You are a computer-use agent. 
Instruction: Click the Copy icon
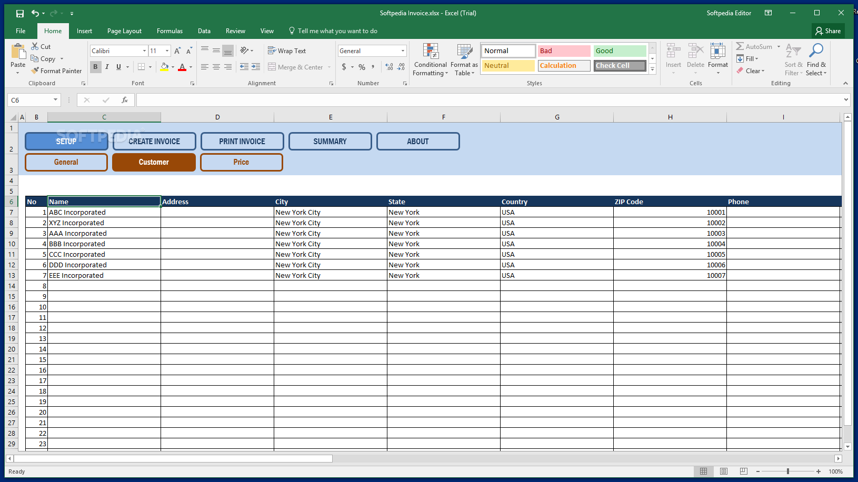coord(35,58)
